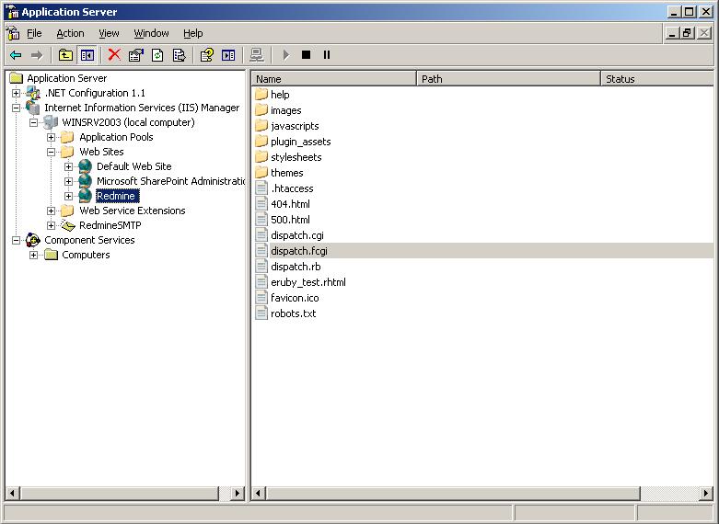The width and height of the screenshot is (719, 524).
Task: Expand the Default Web Site node
Action: click(x=68, y=166)
